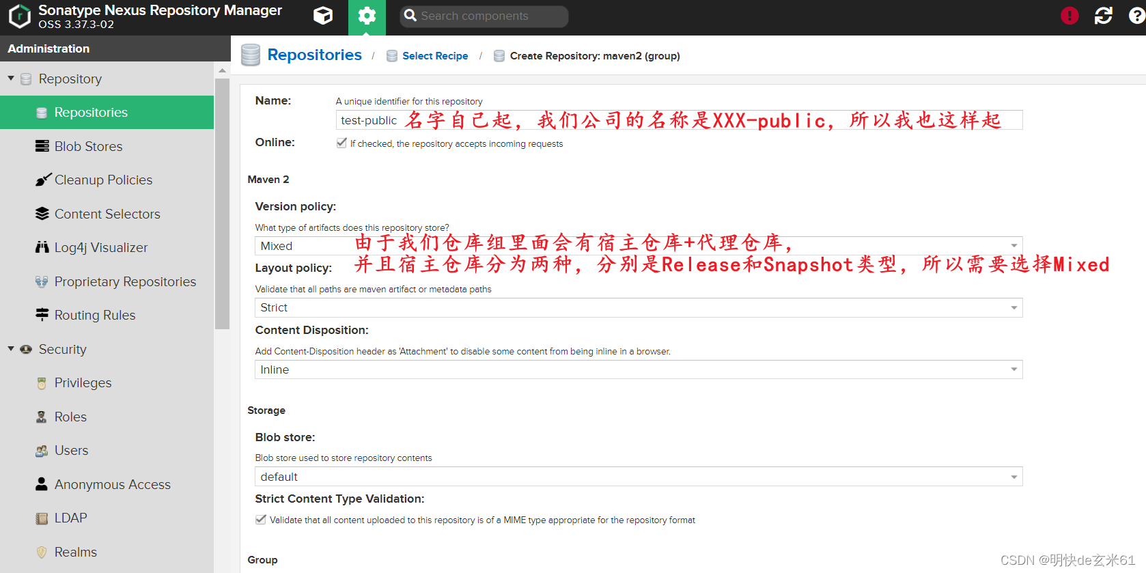
Task: Click the Anonymous Access person icon
Action: point(42,484)
